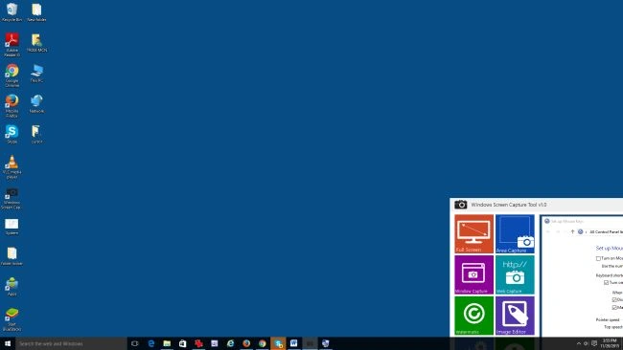
Task: Launch Microsoft Edge from the taskbar
Action: click(151, 343)
